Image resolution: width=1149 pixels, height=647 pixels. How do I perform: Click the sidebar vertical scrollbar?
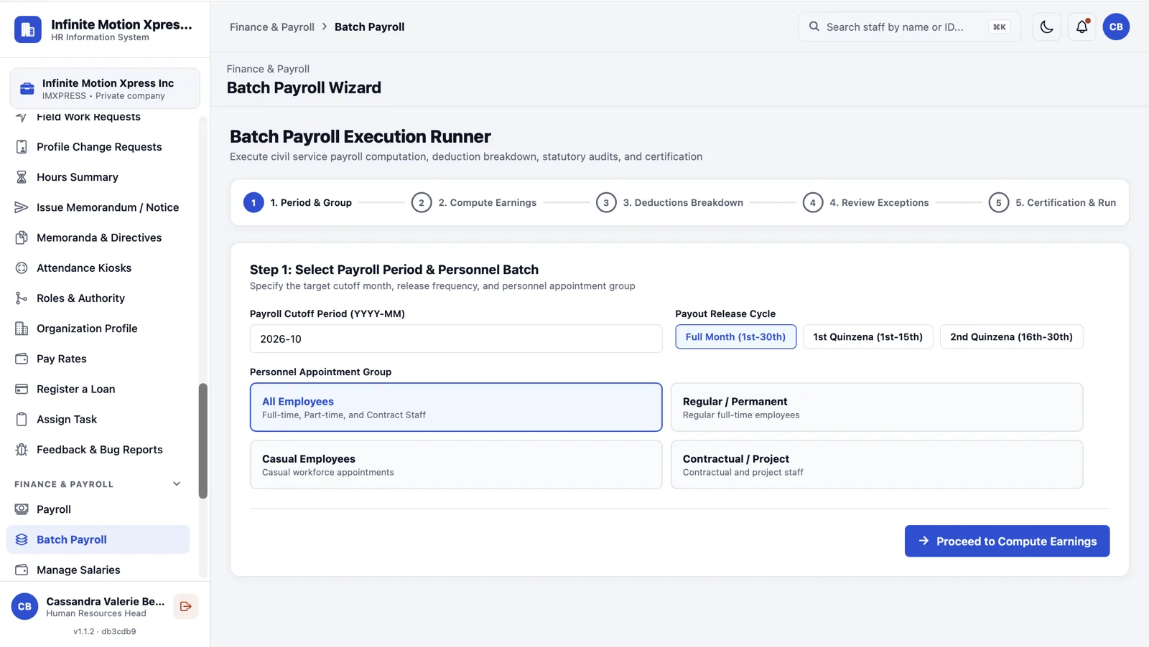pos(203,441)
